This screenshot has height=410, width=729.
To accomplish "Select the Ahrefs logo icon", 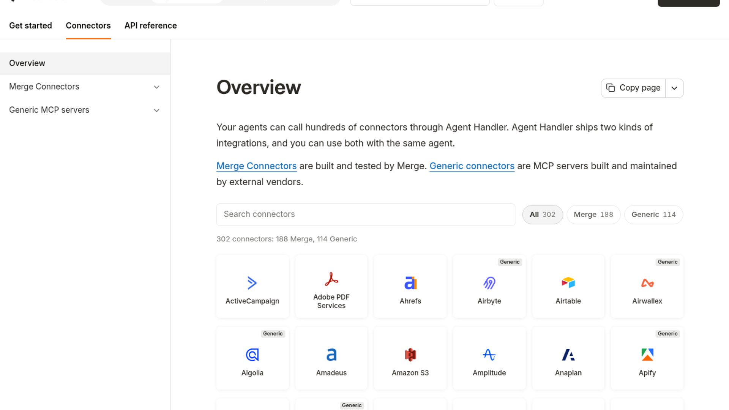I will (x=410, y=283).
